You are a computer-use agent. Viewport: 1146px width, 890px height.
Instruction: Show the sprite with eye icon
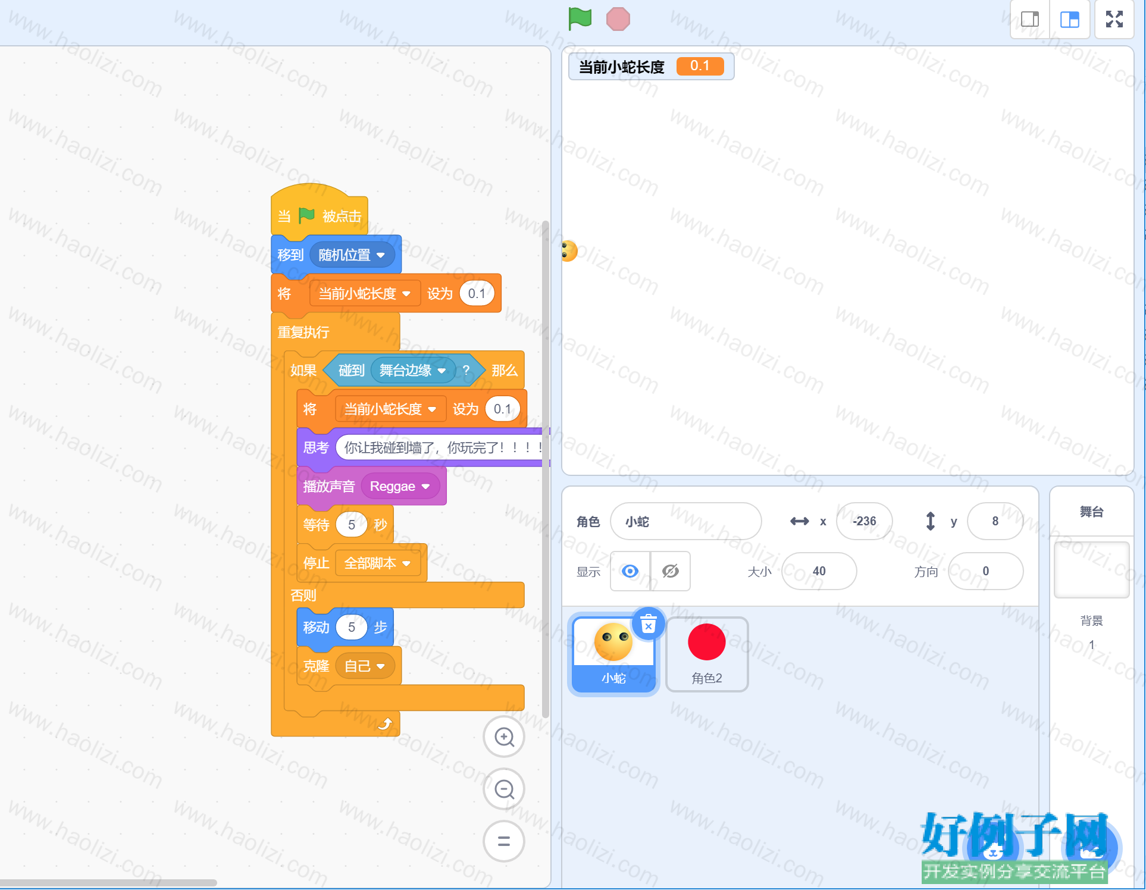630,571
